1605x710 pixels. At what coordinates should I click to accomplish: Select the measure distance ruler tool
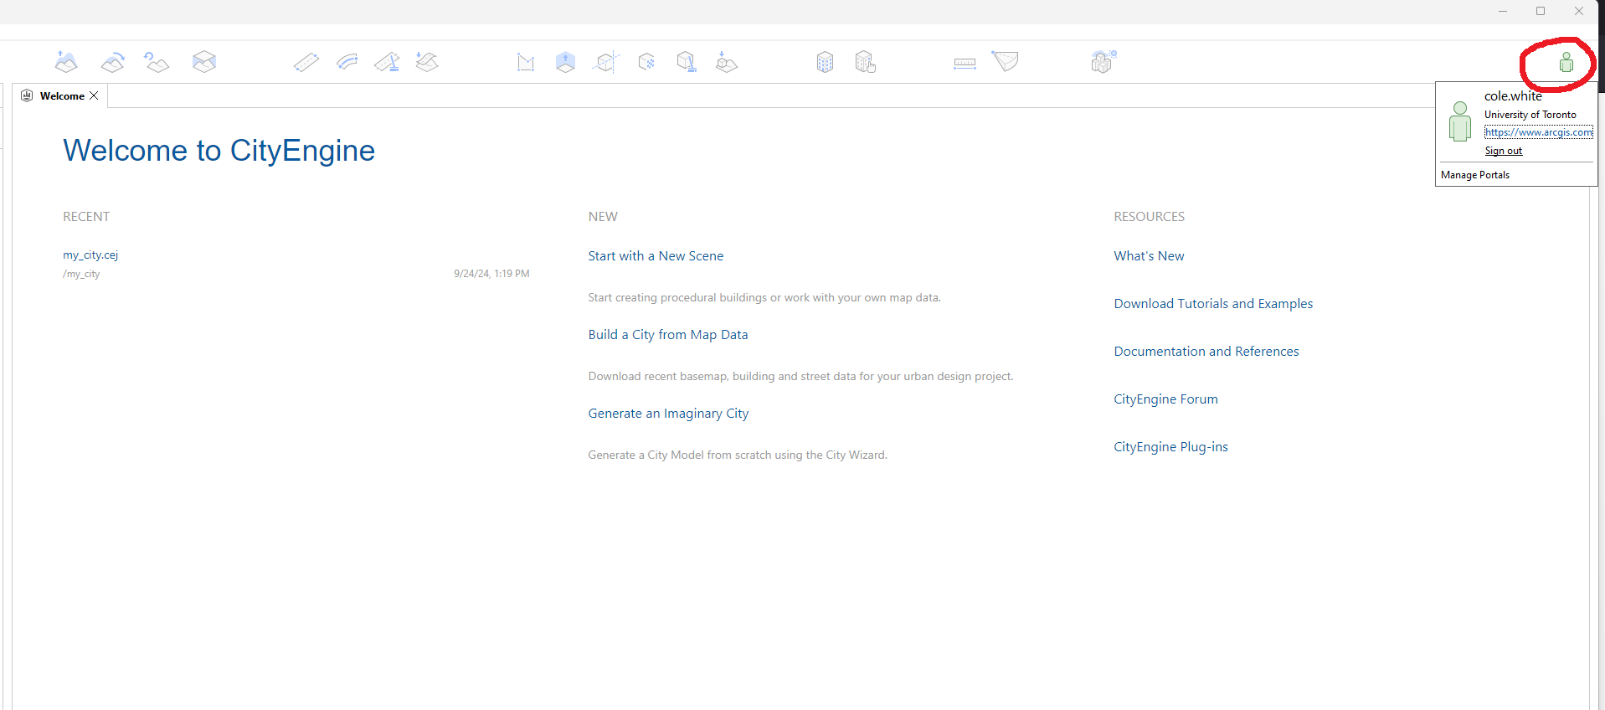click(965, 63)
